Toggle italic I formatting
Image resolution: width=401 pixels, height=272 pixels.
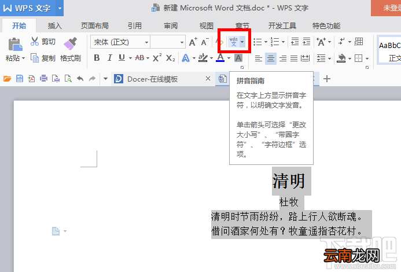point(110,58)
